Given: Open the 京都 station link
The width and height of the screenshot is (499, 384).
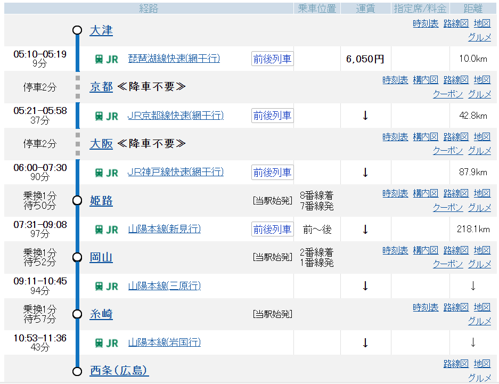Looking at the screenshot, I should pos(101,87).
